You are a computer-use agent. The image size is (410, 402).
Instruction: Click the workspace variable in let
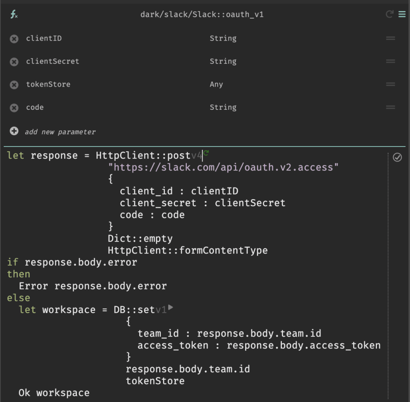coord(69,310)
